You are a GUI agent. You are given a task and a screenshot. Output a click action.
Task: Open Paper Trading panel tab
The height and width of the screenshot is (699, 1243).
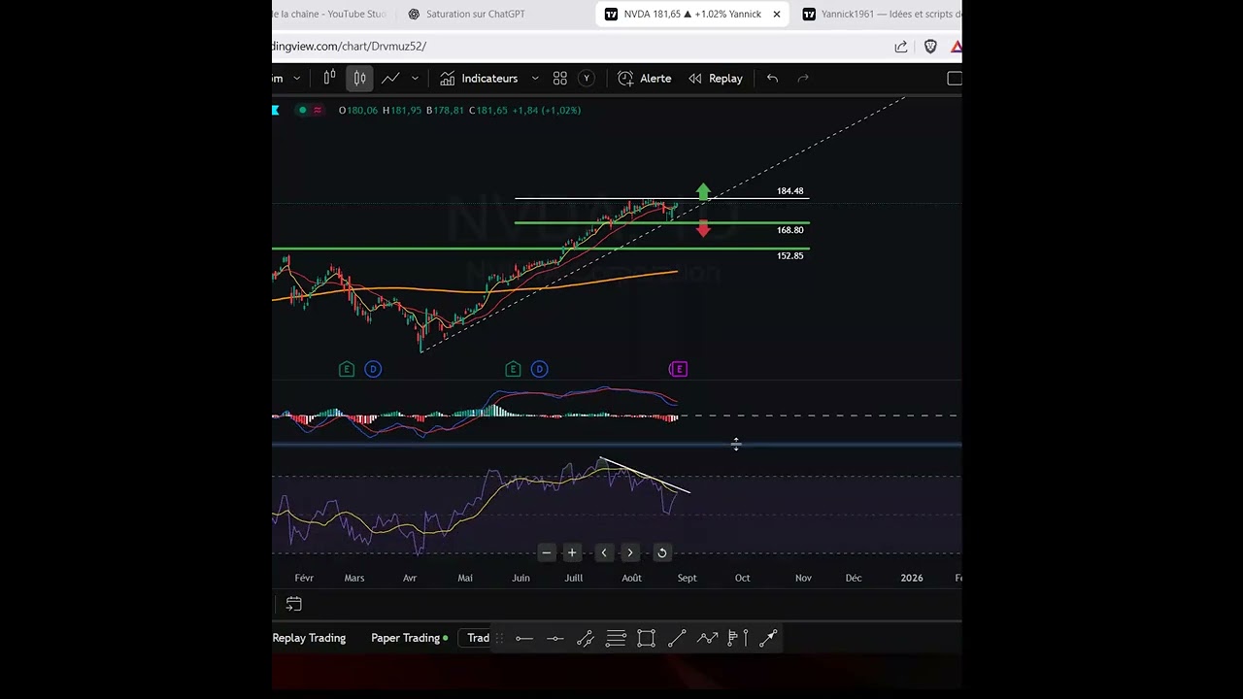tap(409, 638)
